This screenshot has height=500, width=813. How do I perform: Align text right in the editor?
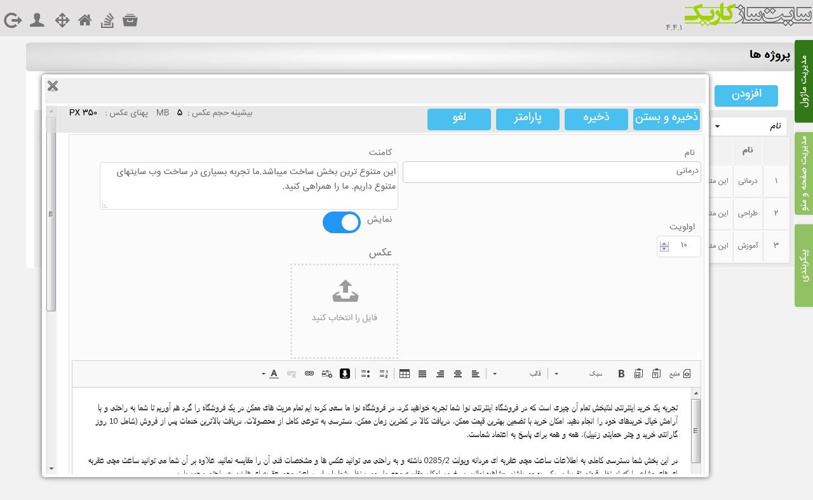[440, 374]
